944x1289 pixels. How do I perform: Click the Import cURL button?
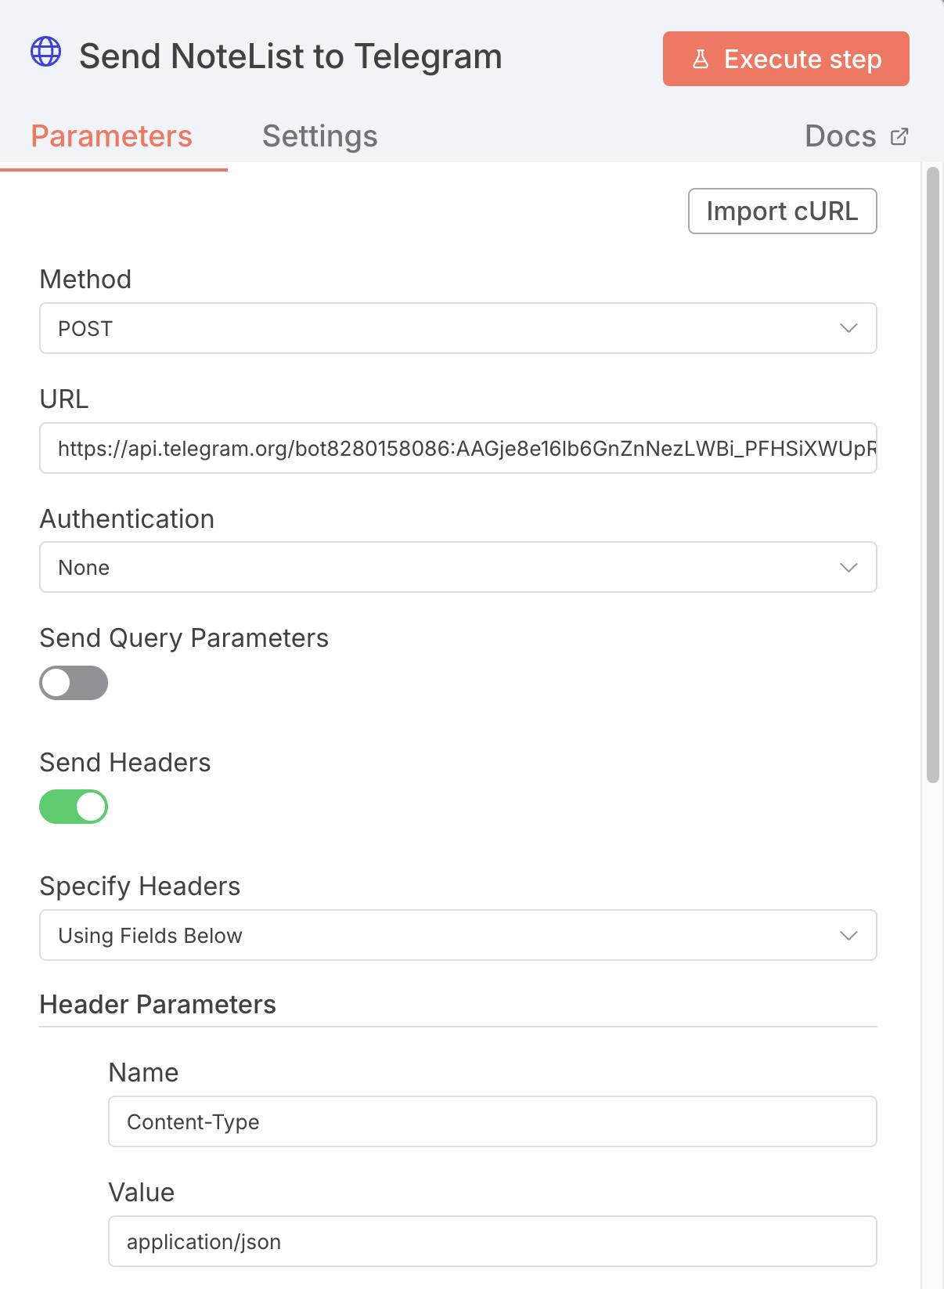782,211
